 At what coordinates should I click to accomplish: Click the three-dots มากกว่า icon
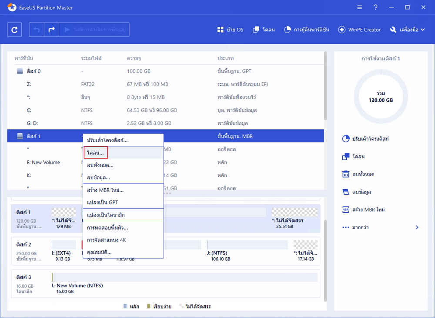pyautogui.click(x=346, y=227)
